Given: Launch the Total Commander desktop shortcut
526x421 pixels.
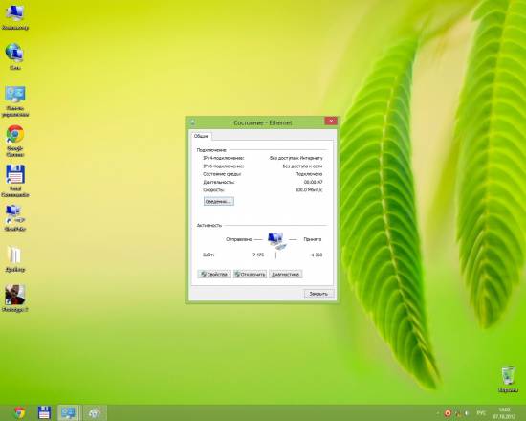Looking at the screenshot, I should tap(14, 181).
